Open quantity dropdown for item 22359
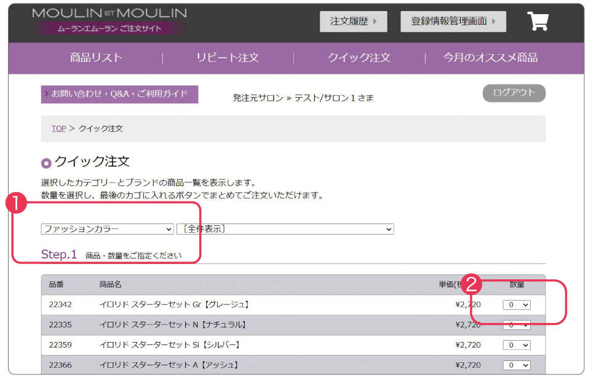 pos(516,345)
